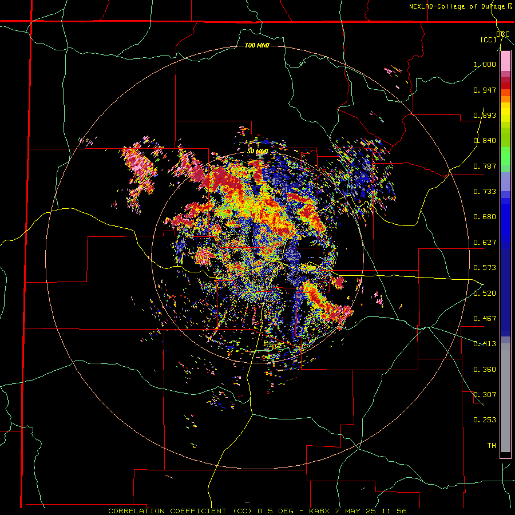
Task: Click the DCC label above the color bar
Action: 502,34
